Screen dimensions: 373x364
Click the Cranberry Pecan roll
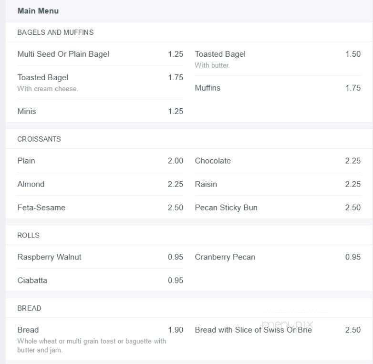click(x=225, y=257)
